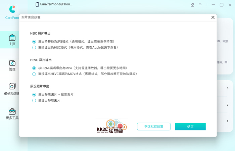
Task: Open the 管理 manage sidebar icon
Action: point(12,63)
